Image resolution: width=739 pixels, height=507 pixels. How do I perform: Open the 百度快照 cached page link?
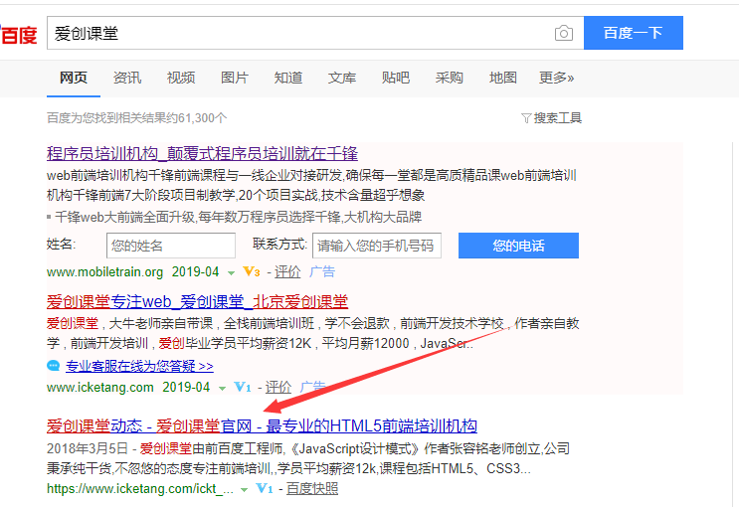[x=312, y=489]
